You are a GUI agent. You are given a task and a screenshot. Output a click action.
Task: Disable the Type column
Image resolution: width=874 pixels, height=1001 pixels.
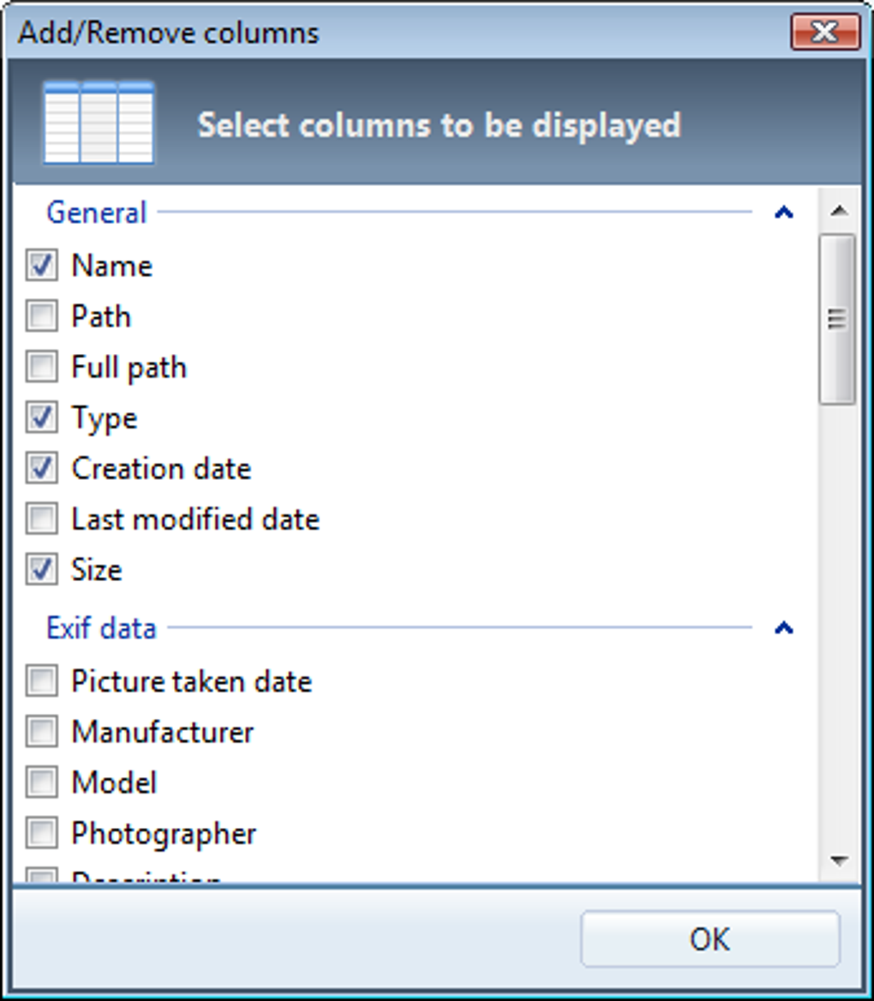40,417
